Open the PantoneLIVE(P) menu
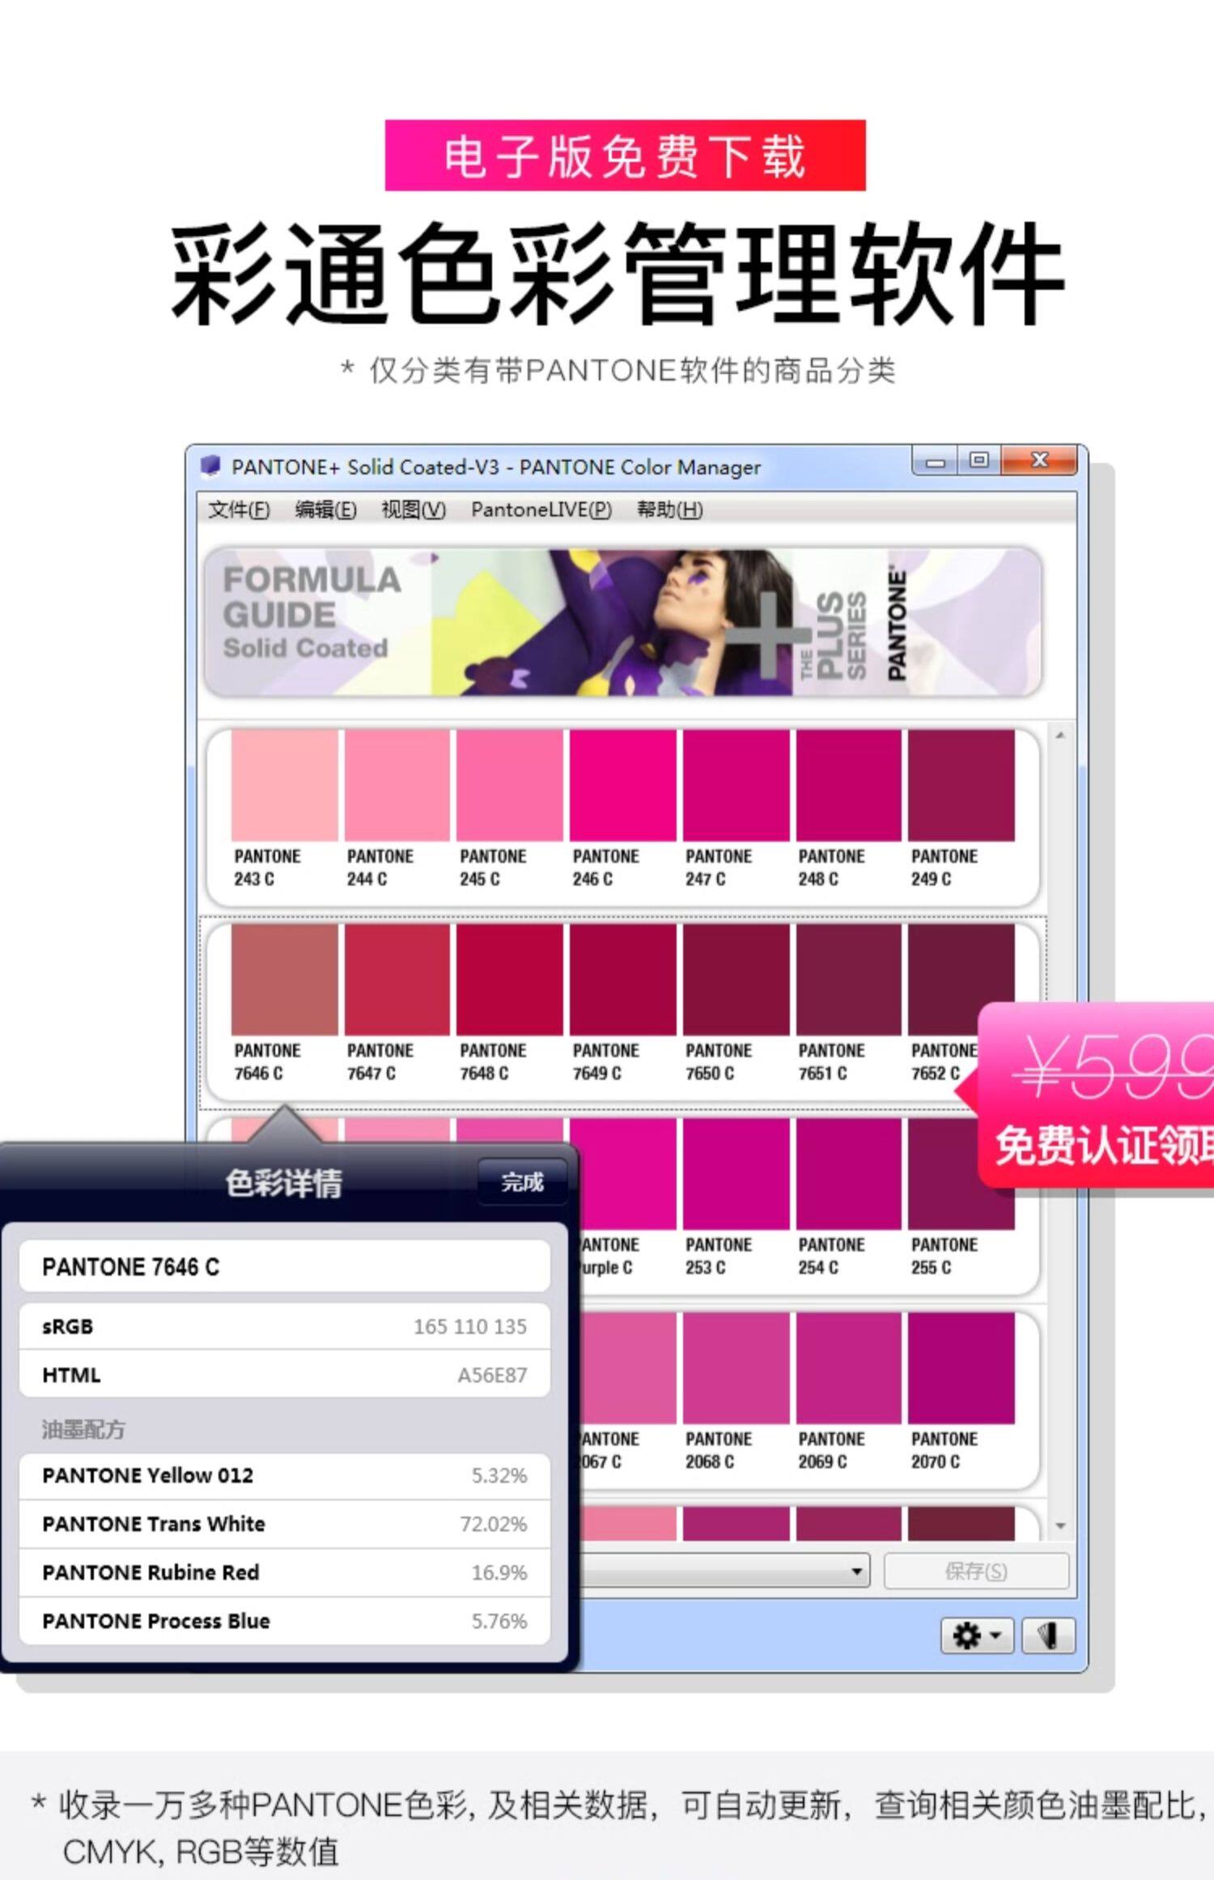 [541, 509]
